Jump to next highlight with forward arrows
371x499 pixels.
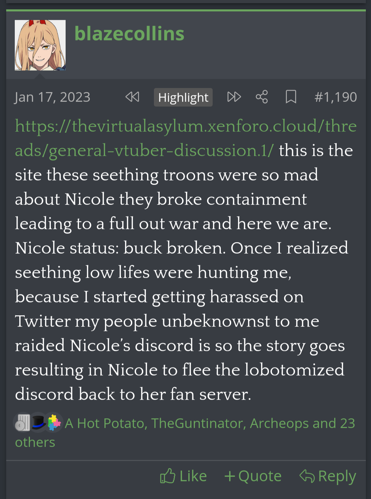tap(234, 97)
